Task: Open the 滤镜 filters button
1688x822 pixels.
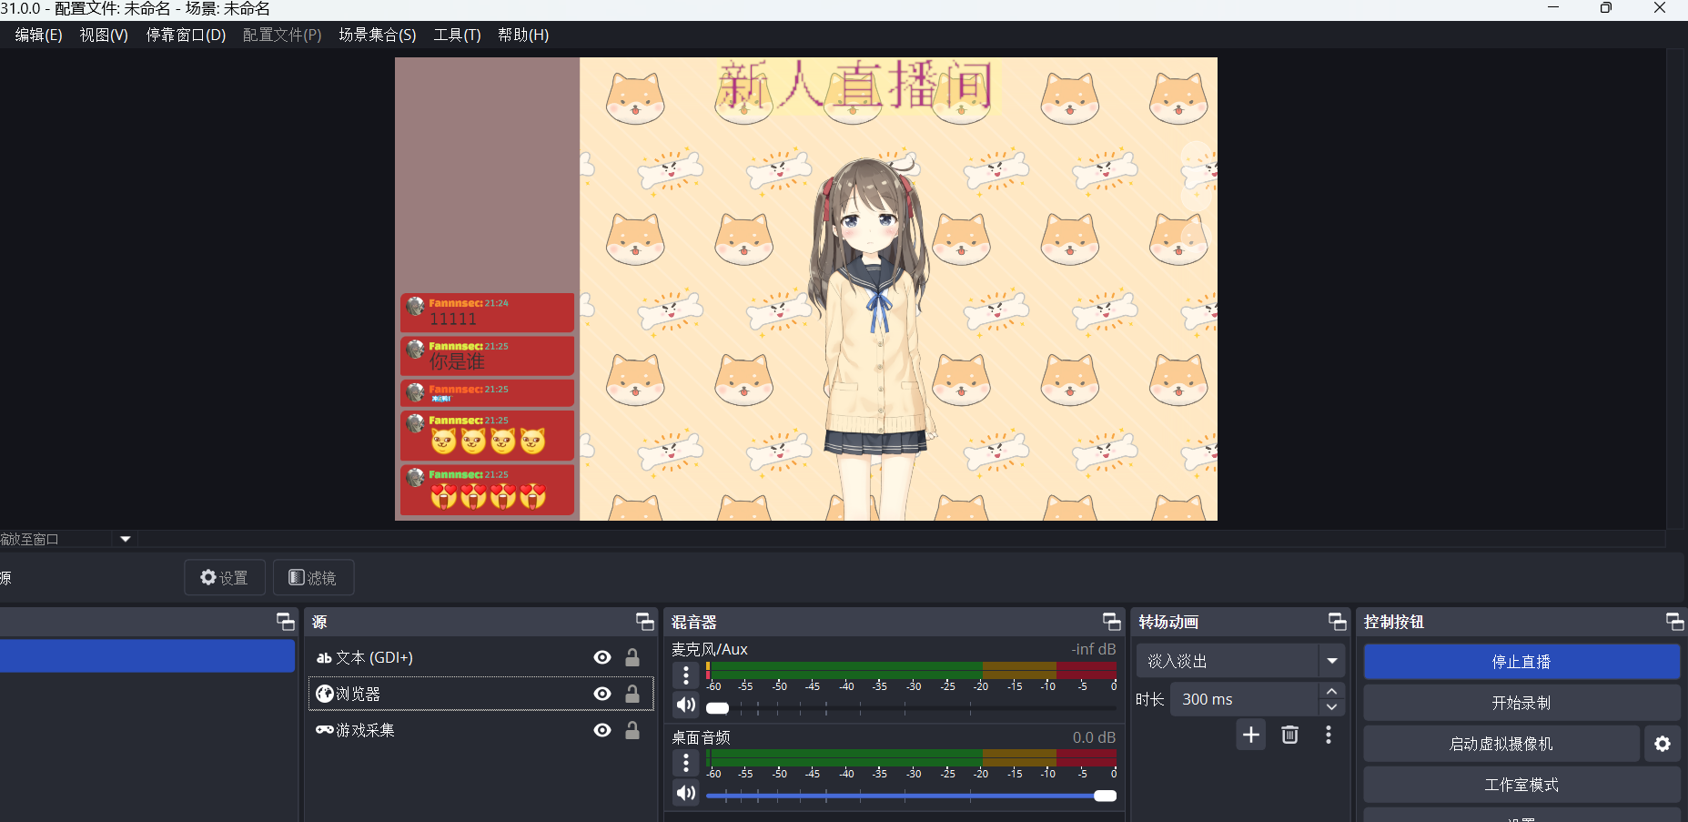Action: click(x=313, y=577)
